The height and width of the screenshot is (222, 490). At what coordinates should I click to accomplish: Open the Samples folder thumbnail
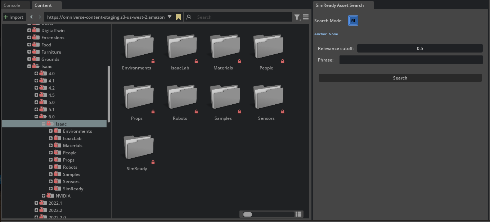[x=225, y=97]
